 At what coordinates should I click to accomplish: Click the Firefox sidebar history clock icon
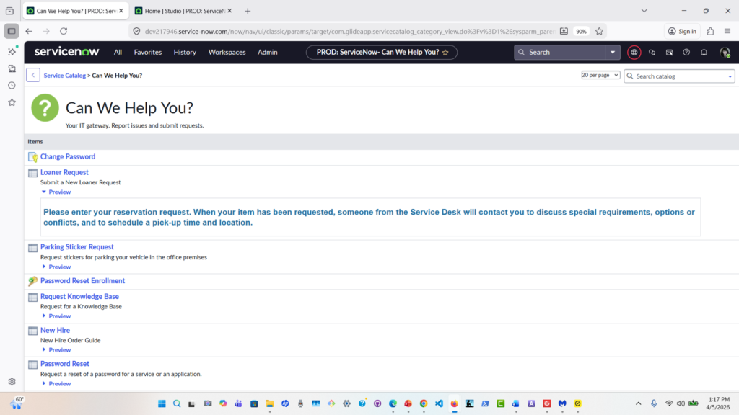tap(12, 86)
